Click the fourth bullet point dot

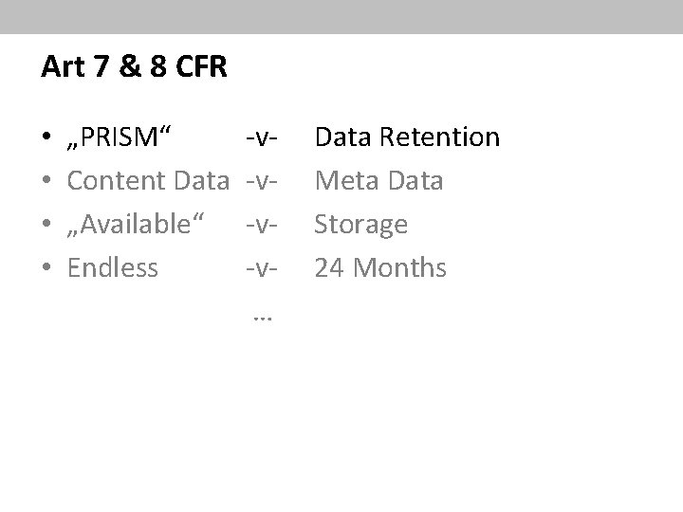coord(47,269)
